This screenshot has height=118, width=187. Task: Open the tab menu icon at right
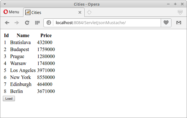180,12
